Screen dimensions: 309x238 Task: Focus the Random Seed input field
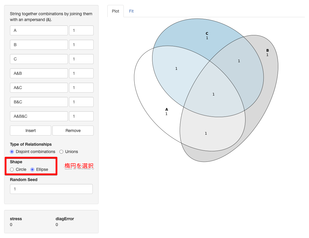[51, 189]
